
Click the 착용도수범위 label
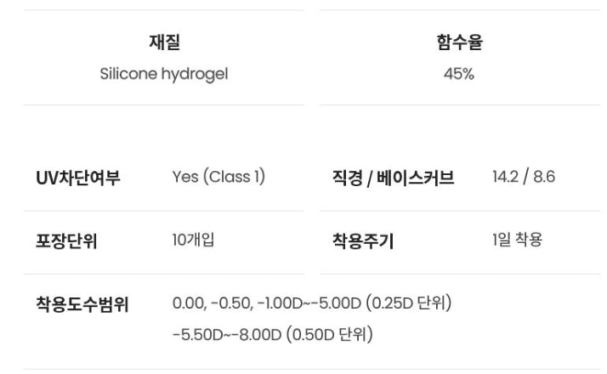coord(82,304)
